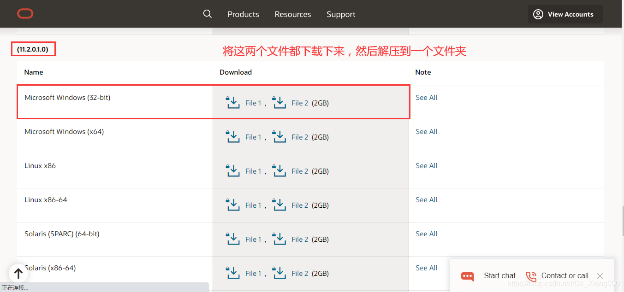Open File 2 link for Linux x86-64
This screenshot has width=624, height=292.
coord(300,205)
